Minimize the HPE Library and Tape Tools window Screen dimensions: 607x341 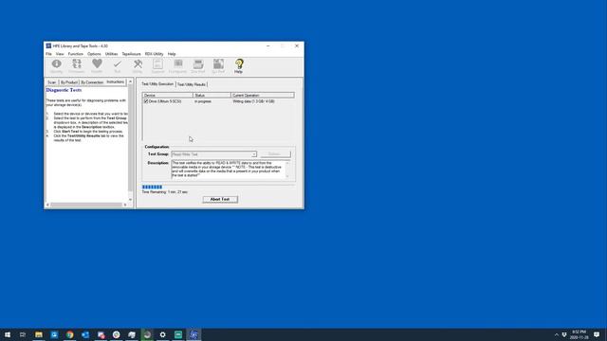[x=267, y=45]
